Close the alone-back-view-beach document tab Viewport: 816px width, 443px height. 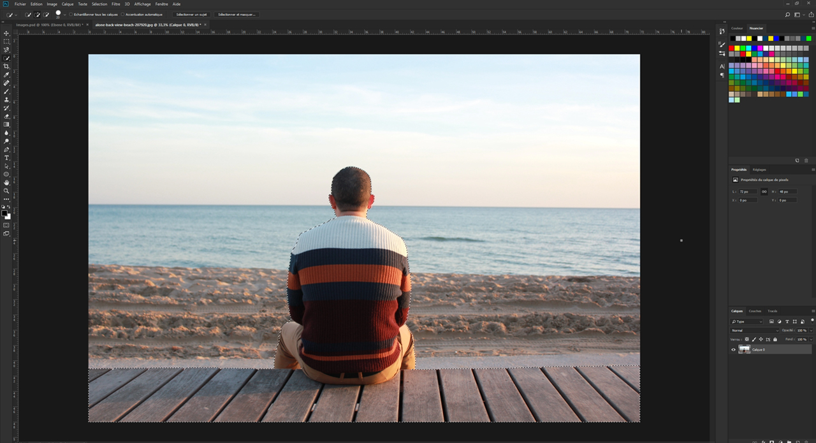tap(205, 25)
